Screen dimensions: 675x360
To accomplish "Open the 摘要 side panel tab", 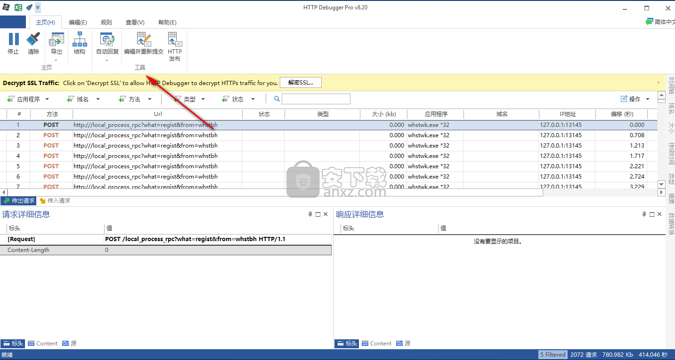I will pos(671,198).
